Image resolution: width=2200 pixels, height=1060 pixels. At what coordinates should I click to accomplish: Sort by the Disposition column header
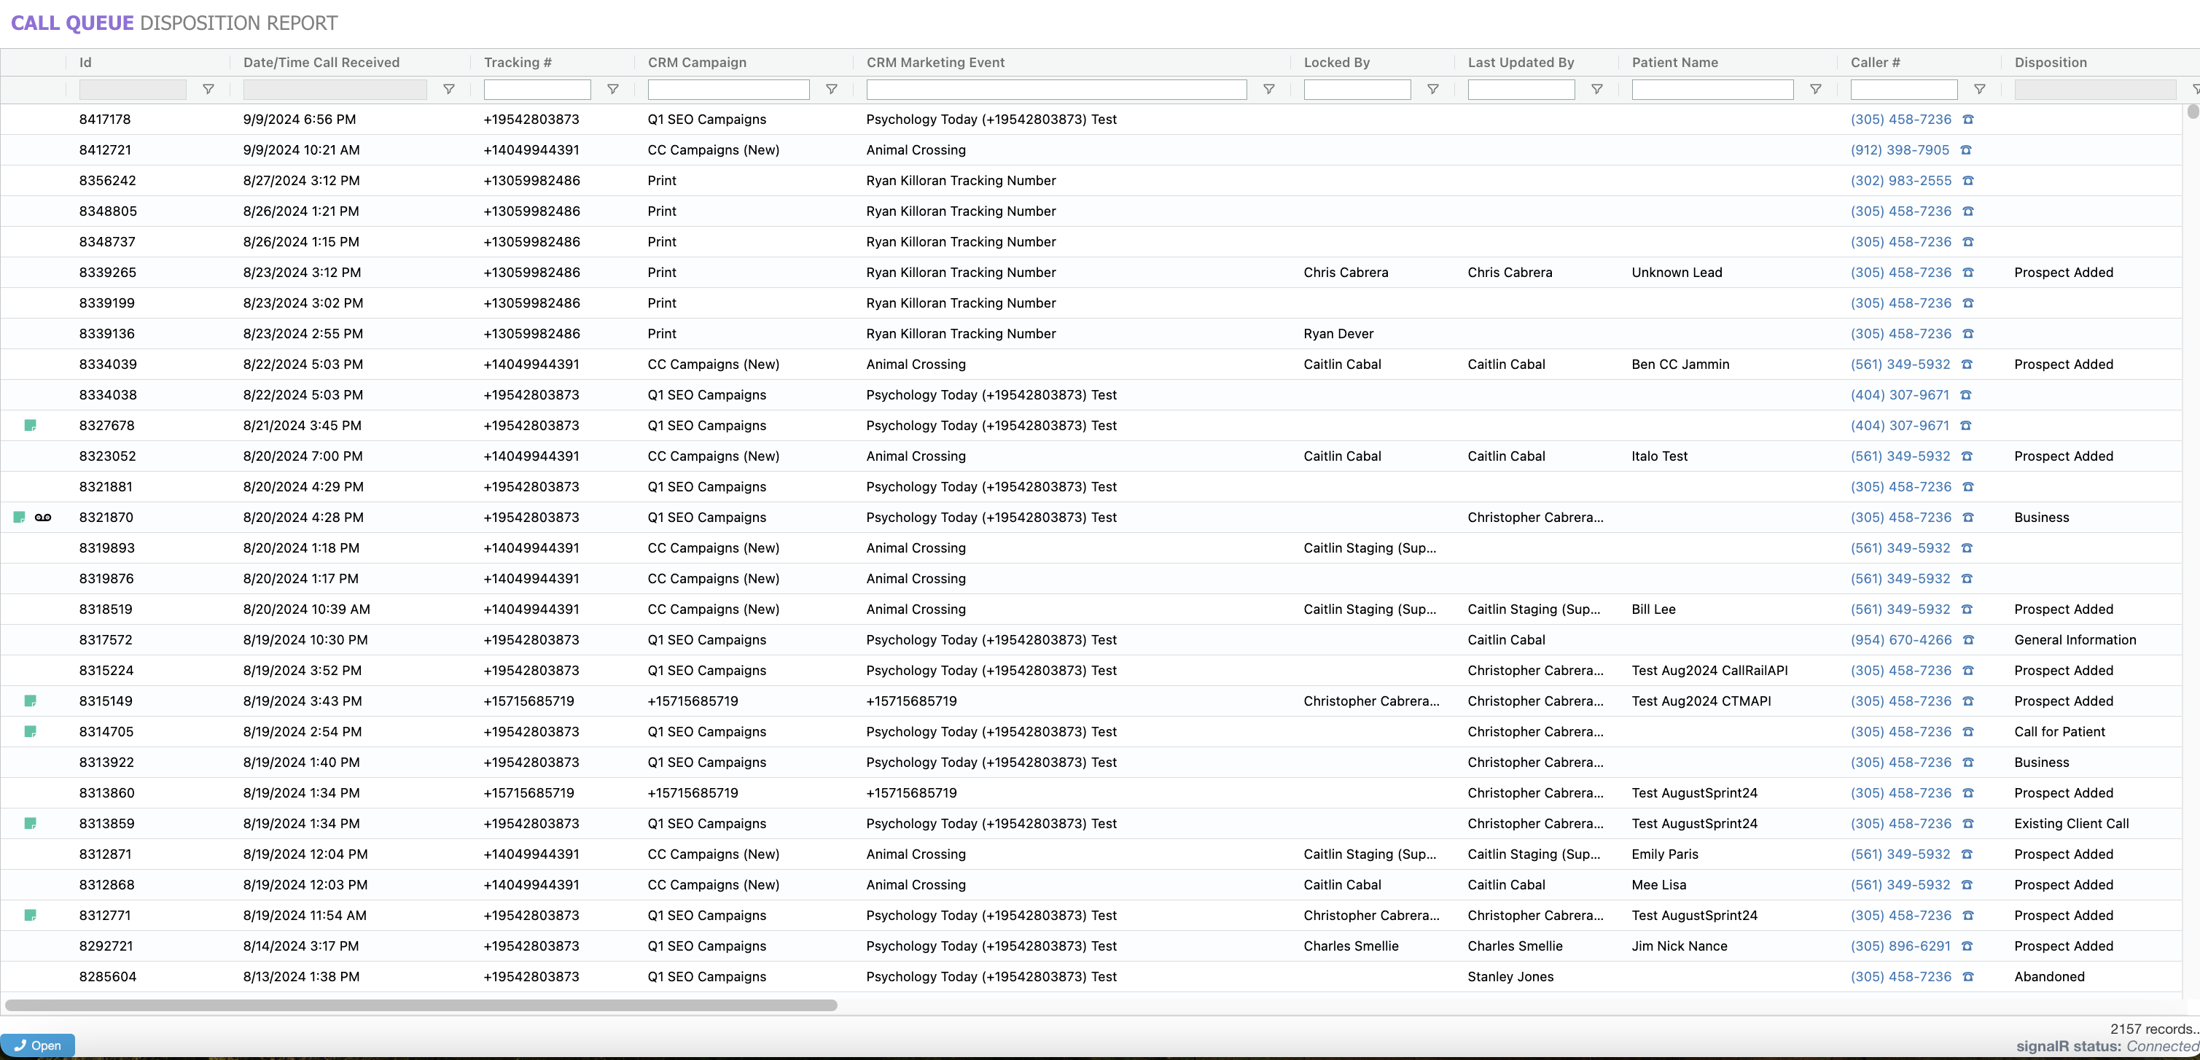(x=2050, y=63)
